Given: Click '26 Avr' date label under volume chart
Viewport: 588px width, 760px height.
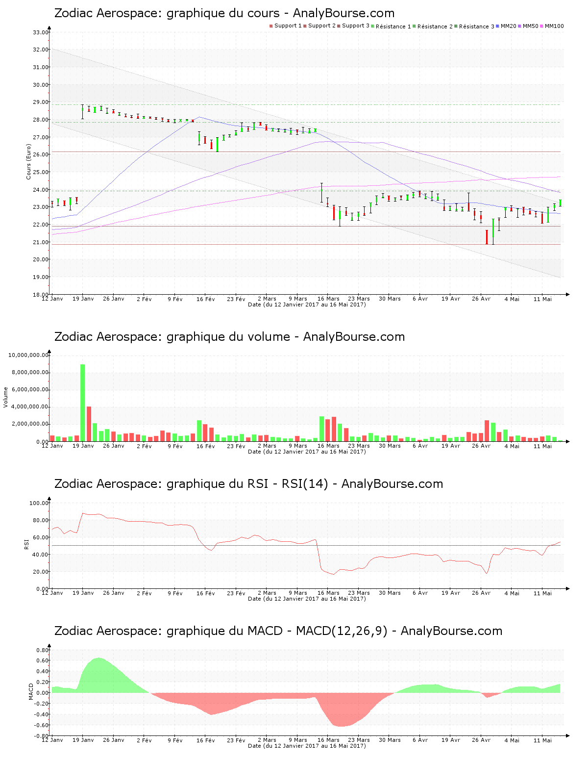Looking at the screenshot, I should 481,446.
